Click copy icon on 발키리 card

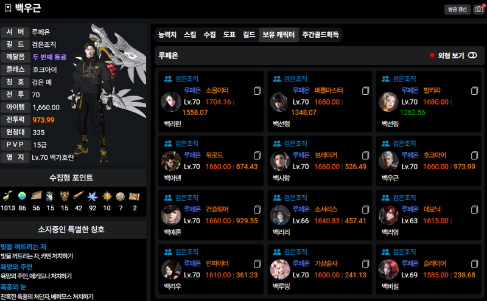pos(475,91)
